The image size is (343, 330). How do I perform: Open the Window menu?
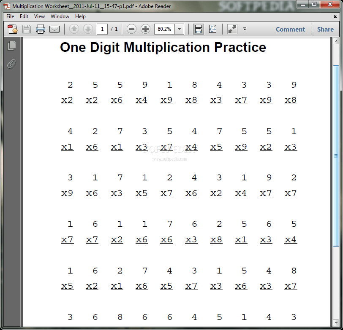(x=60, y=16)
